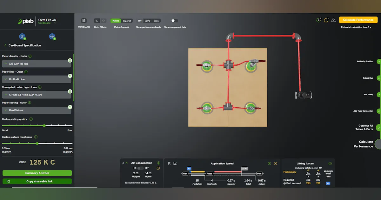The height and width of the screenshot is (200, 381).
Task: Open info for Carton sealing quality
Action: [31, 119]
